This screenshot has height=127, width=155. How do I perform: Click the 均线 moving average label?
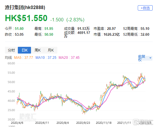pyautogui.click(x=8, y=58)
